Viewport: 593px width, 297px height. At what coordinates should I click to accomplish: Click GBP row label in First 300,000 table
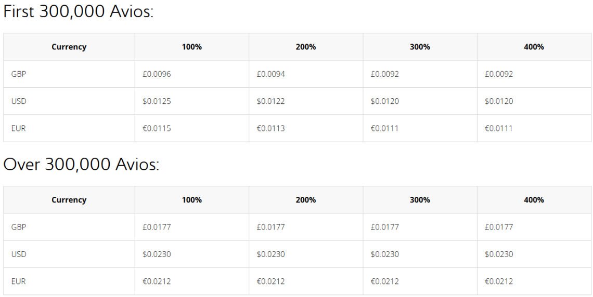tap(19, 74)
